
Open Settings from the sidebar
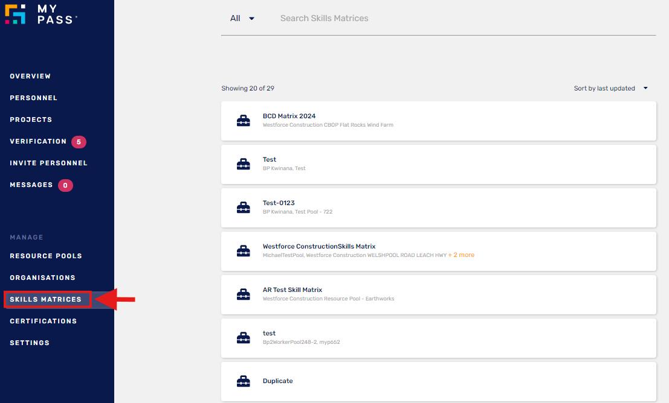30,343
